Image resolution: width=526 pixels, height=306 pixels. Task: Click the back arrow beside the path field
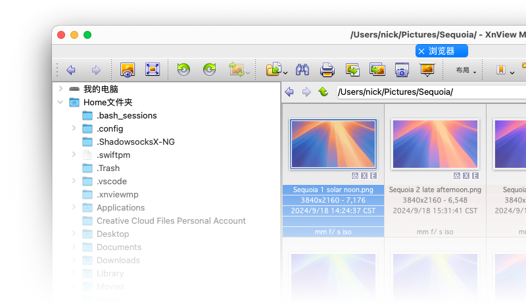coord(289,92)
